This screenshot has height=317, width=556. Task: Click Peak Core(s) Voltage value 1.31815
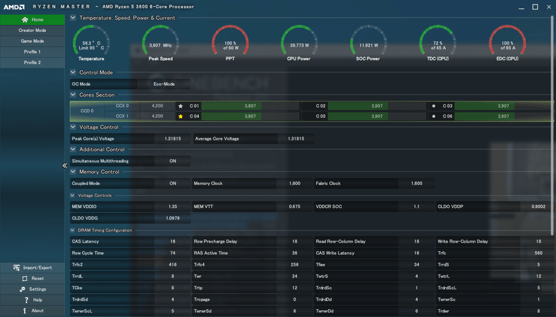(x=172, y=138)
